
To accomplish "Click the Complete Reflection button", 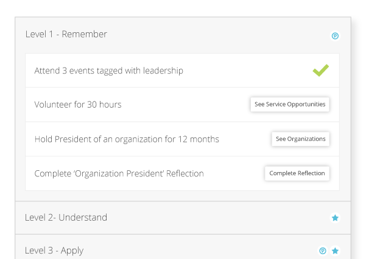I will point(297,173).
